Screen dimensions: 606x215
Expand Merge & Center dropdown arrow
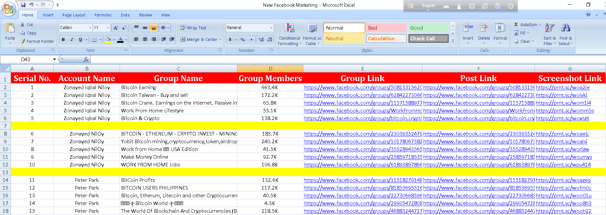click(x=220, y=40)
